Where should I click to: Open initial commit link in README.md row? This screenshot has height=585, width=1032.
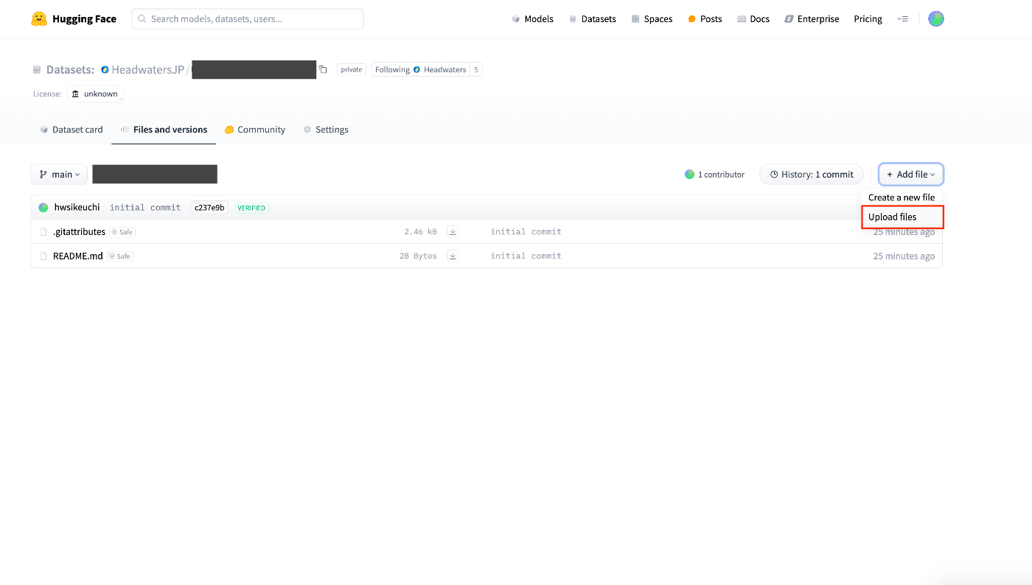tap(526, 256)
